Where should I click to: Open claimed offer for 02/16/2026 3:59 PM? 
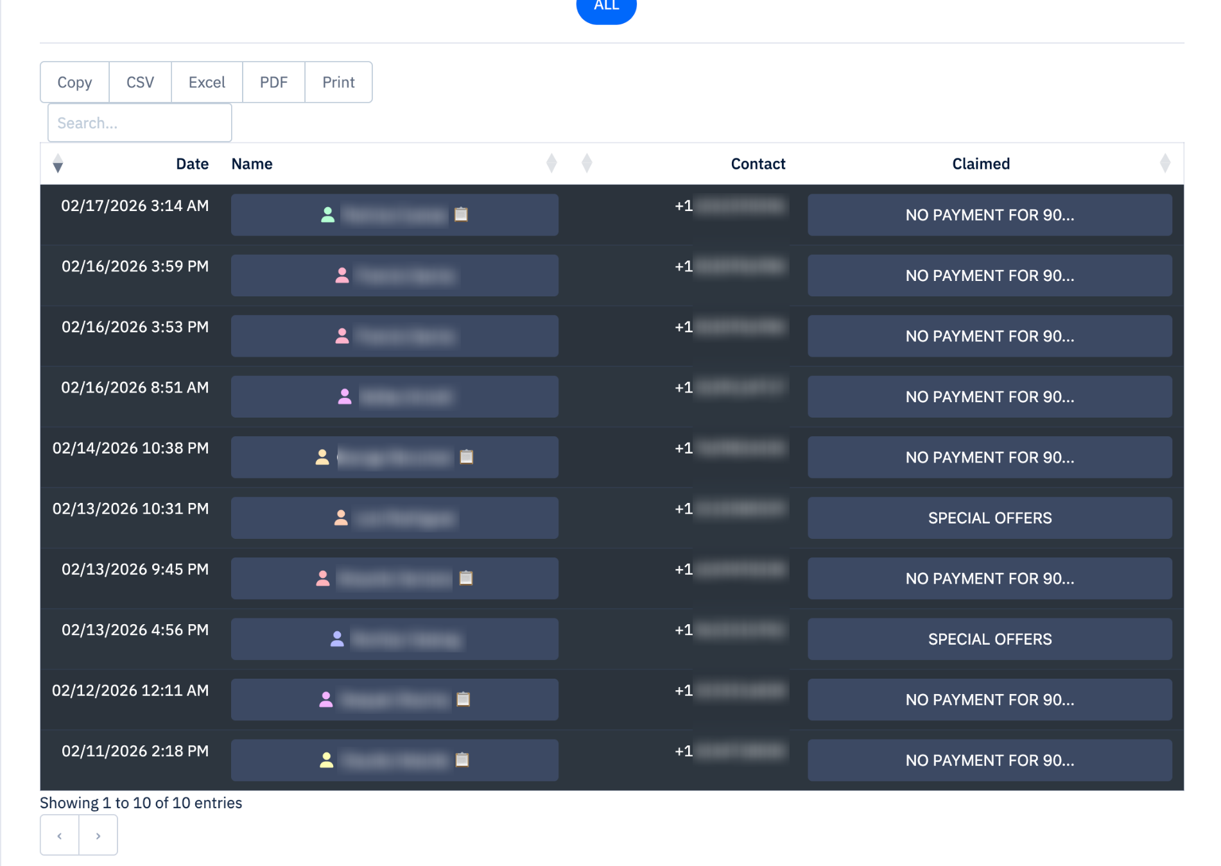pos(989,275)
